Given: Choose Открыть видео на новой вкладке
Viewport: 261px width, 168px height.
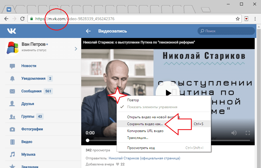Looking at the screenshot, I should pos(164,117).
